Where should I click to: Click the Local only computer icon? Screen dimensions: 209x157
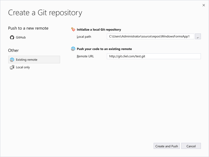(12, 67)
